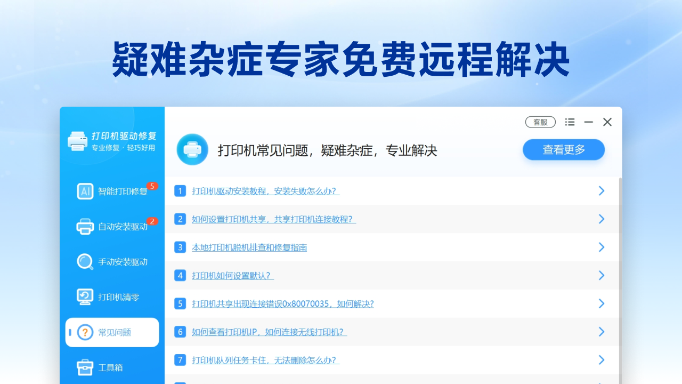Open the 打印机队列任务卡住 link

tap(265, 360)
